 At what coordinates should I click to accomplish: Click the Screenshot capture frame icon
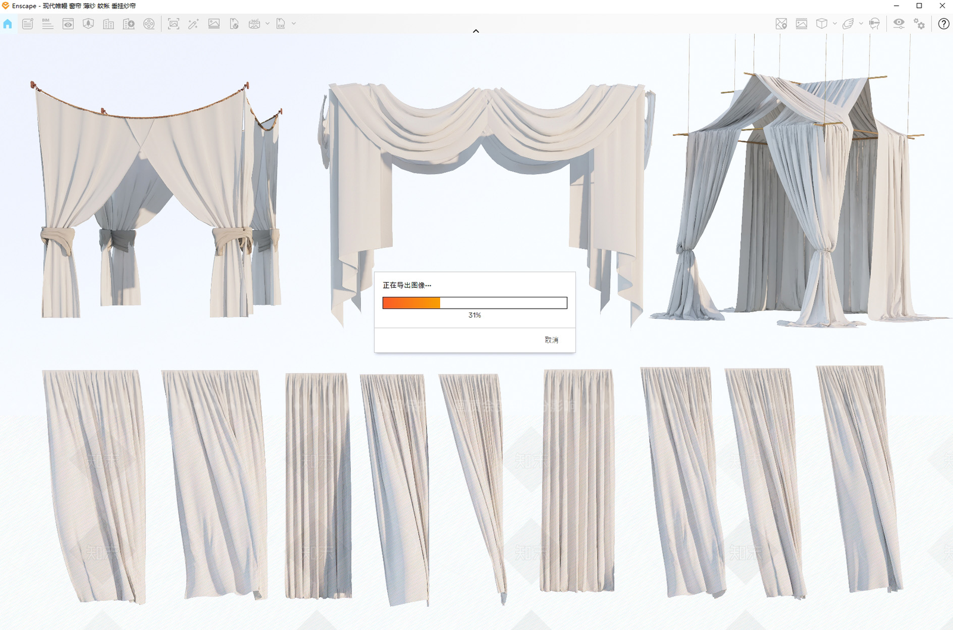(173, 24)
